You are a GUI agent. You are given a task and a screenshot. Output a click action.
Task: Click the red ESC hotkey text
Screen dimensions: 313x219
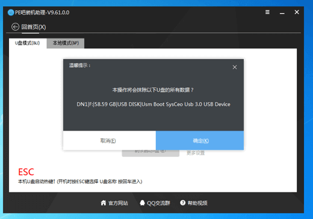coord(26,172)
